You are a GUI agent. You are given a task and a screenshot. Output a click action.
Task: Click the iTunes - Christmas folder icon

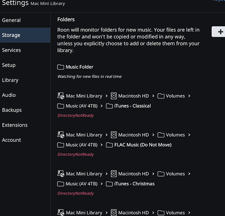pos(109,184)
